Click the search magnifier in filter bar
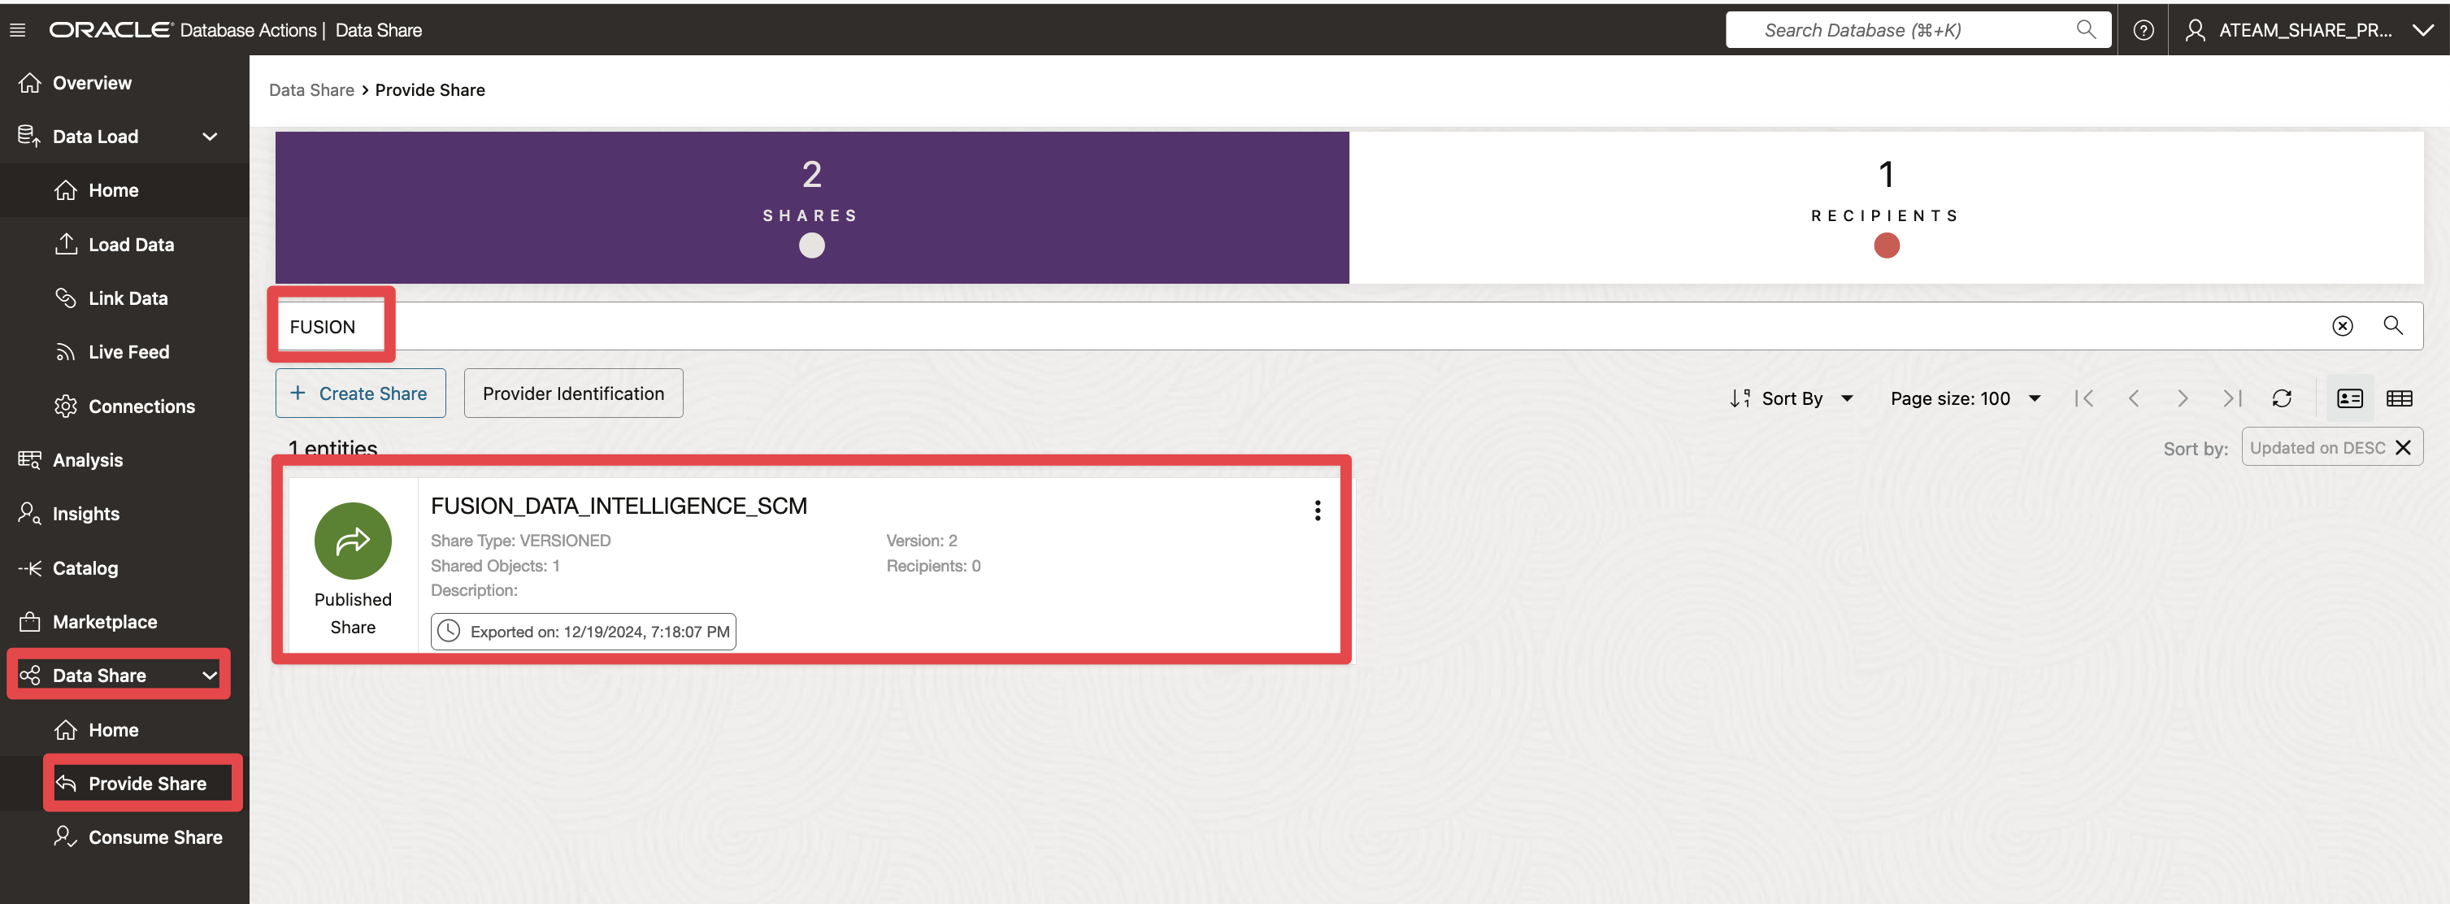The width and height of the screenshot is (2450, 904). [x=2393, y=325]
